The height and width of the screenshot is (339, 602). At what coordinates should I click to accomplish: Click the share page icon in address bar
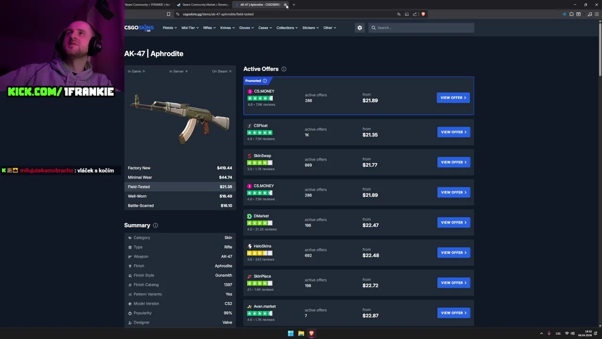tap(415, 14)
